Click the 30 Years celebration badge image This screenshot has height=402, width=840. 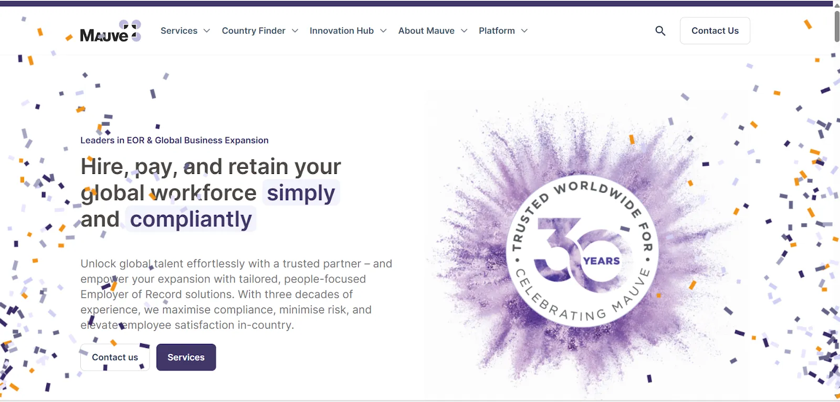tap(582, 251)
